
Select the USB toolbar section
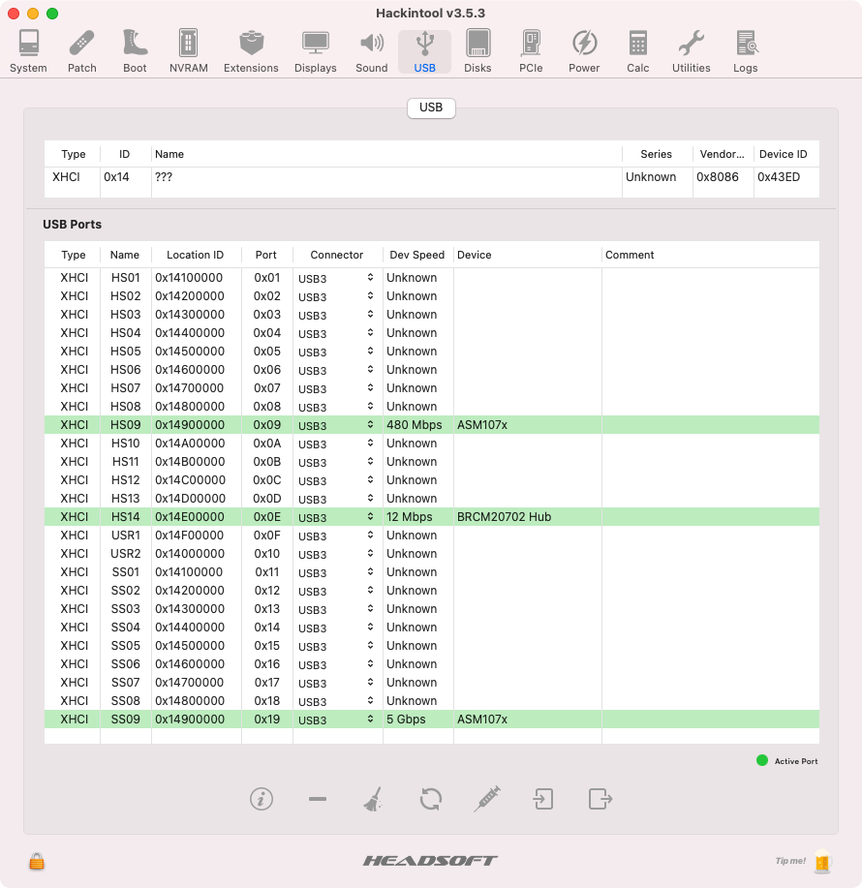tap(425, 51)
